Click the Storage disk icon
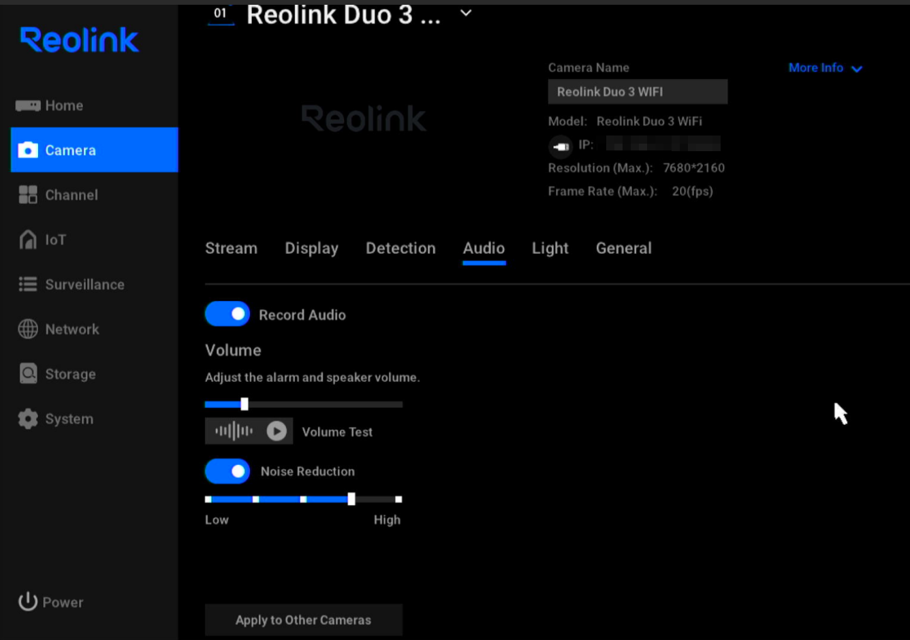910x640 pixels. click(28, 374)
